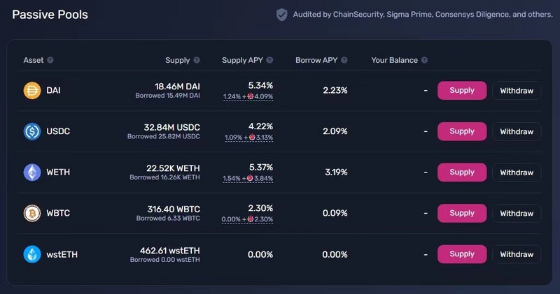Select the WBTC 316.40 supply amount
This screenshot has height=294, width=560.
coord(174,210)
